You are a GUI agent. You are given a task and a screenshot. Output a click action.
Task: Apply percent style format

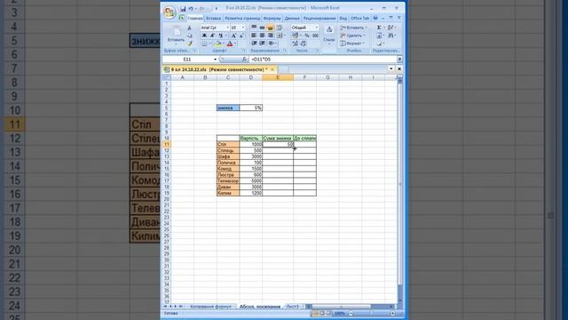tap(307, 36)
